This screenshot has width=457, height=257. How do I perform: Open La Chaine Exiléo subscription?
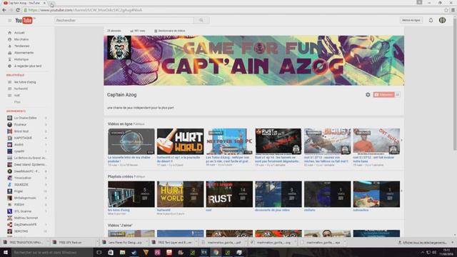pyautogui.click(x=26, y=118)
